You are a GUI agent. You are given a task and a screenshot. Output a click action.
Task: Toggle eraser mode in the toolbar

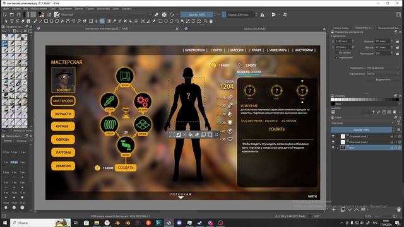(x=157, y=15)
